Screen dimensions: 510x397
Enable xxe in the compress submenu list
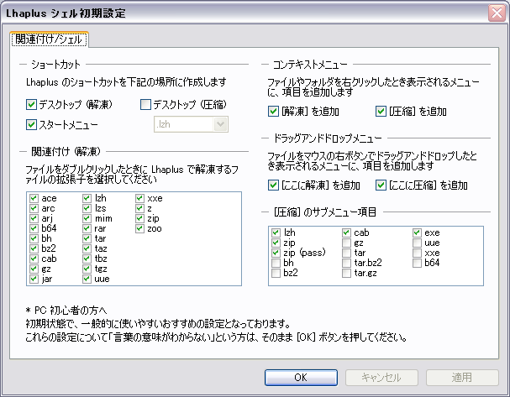417,253
